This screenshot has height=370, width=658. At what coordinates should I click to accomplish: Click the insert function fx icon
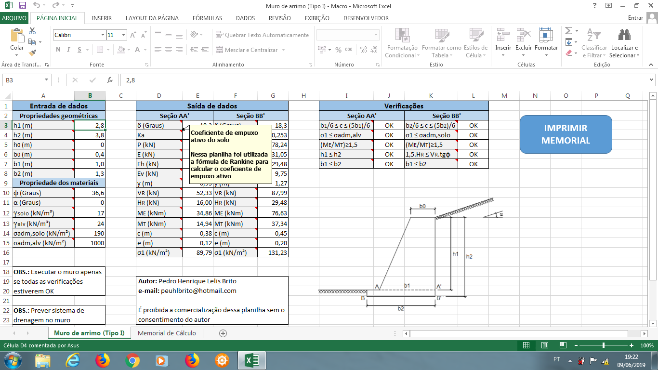click(x=110, y=80)
